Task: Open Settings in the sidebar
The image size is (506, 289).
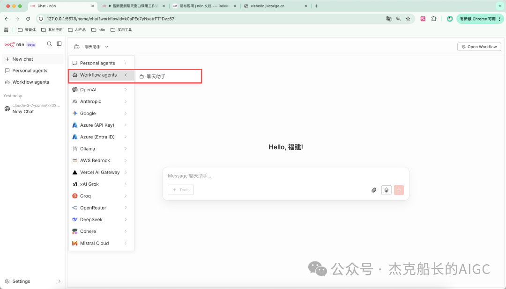Action: click(x=33, y=281)
